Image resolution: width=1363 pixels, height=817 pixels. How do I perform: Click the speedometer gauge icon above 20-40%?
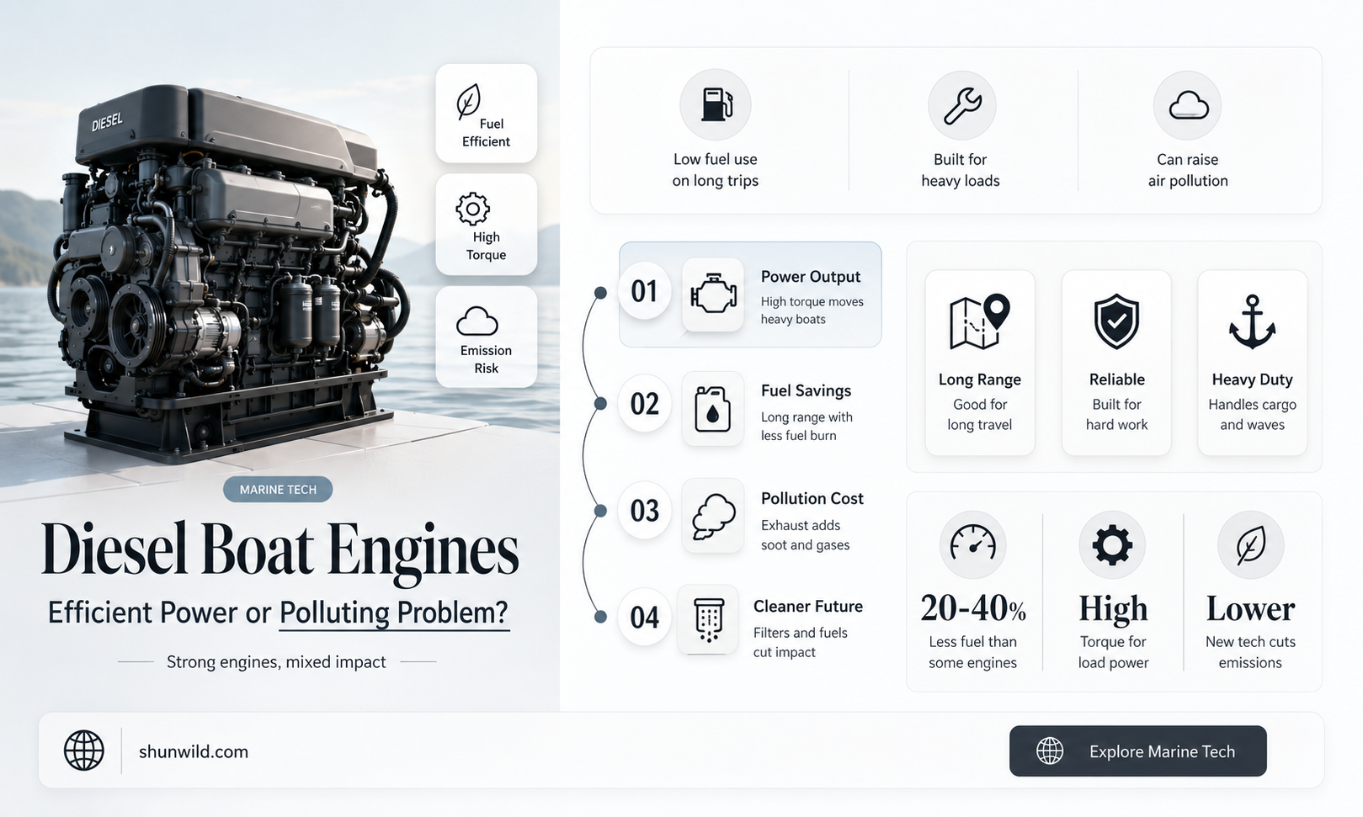coord(973,544)
